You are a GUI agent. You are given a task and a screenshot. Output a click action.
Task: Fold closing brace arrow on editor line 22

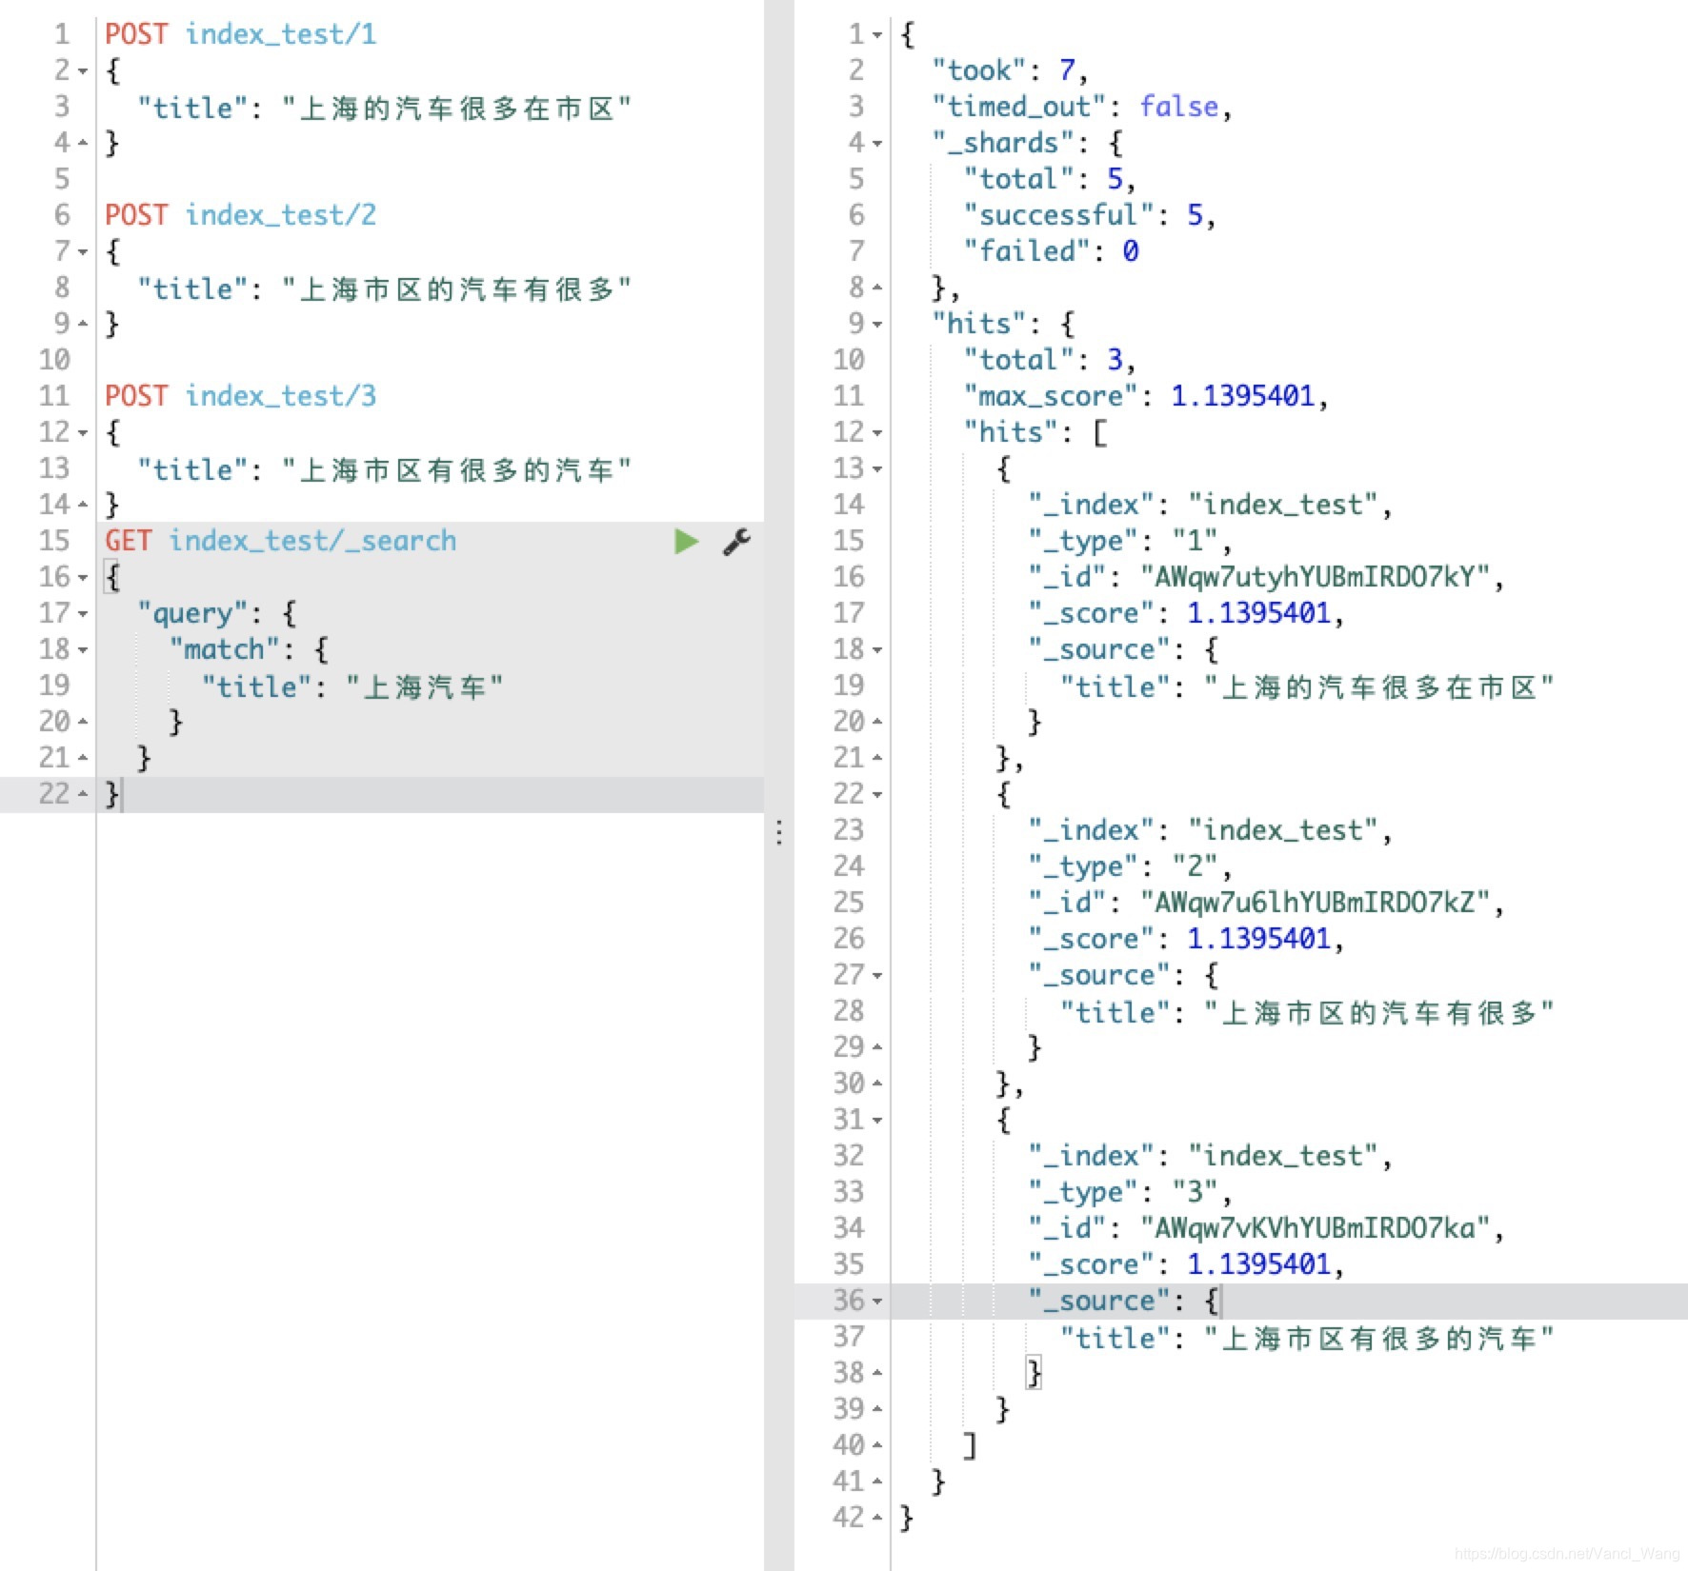pos(83,795)
